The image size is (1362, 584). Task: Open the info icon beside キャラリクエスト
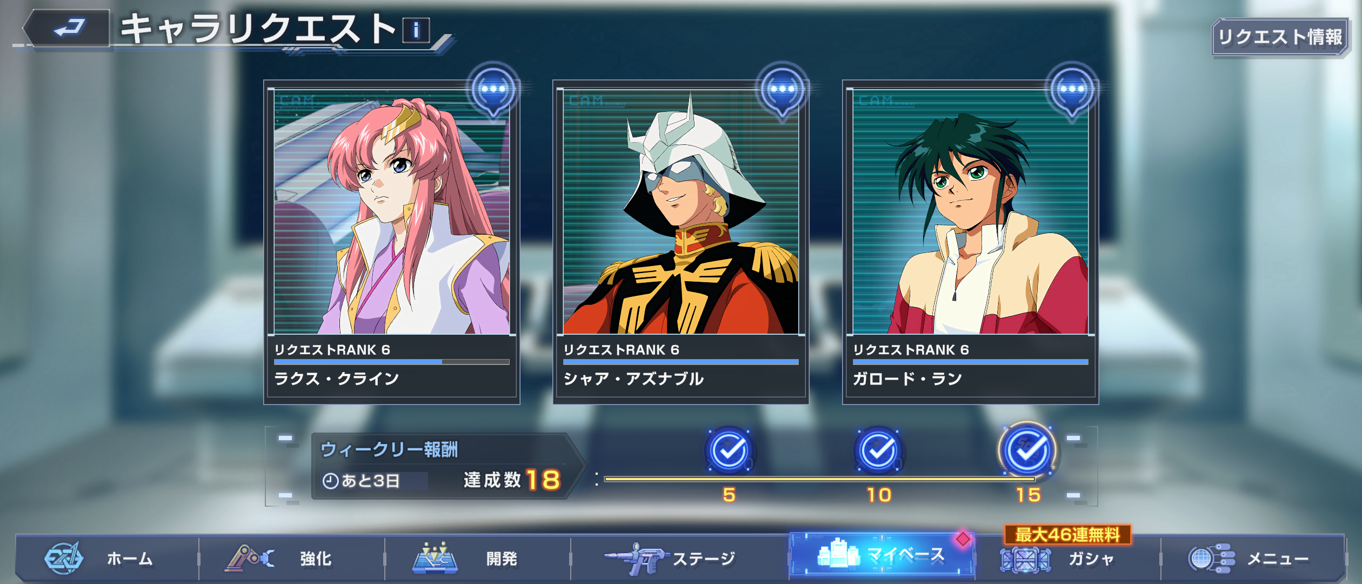(416, 30)
